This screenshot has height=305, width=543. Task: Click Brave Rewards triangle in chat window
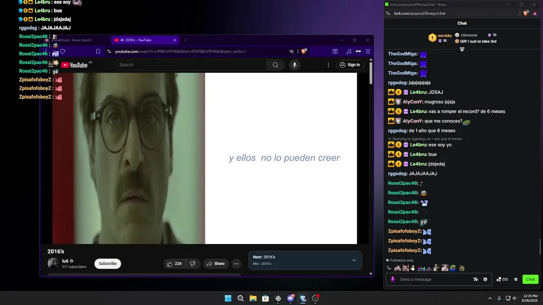point(535,13)
